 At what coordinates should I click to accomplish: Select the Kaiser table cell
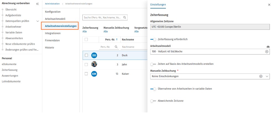point(125,74)
